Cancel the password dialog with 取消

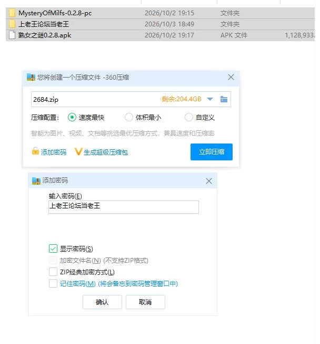point(145,302)
